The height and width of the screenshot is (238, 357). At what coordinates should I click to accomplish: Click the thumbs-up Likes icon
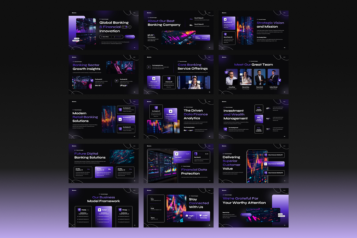pos(187,215)
